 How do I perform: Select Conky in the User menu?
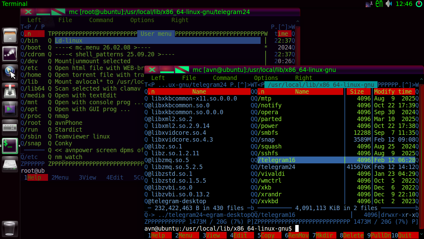tap(63, 143)
